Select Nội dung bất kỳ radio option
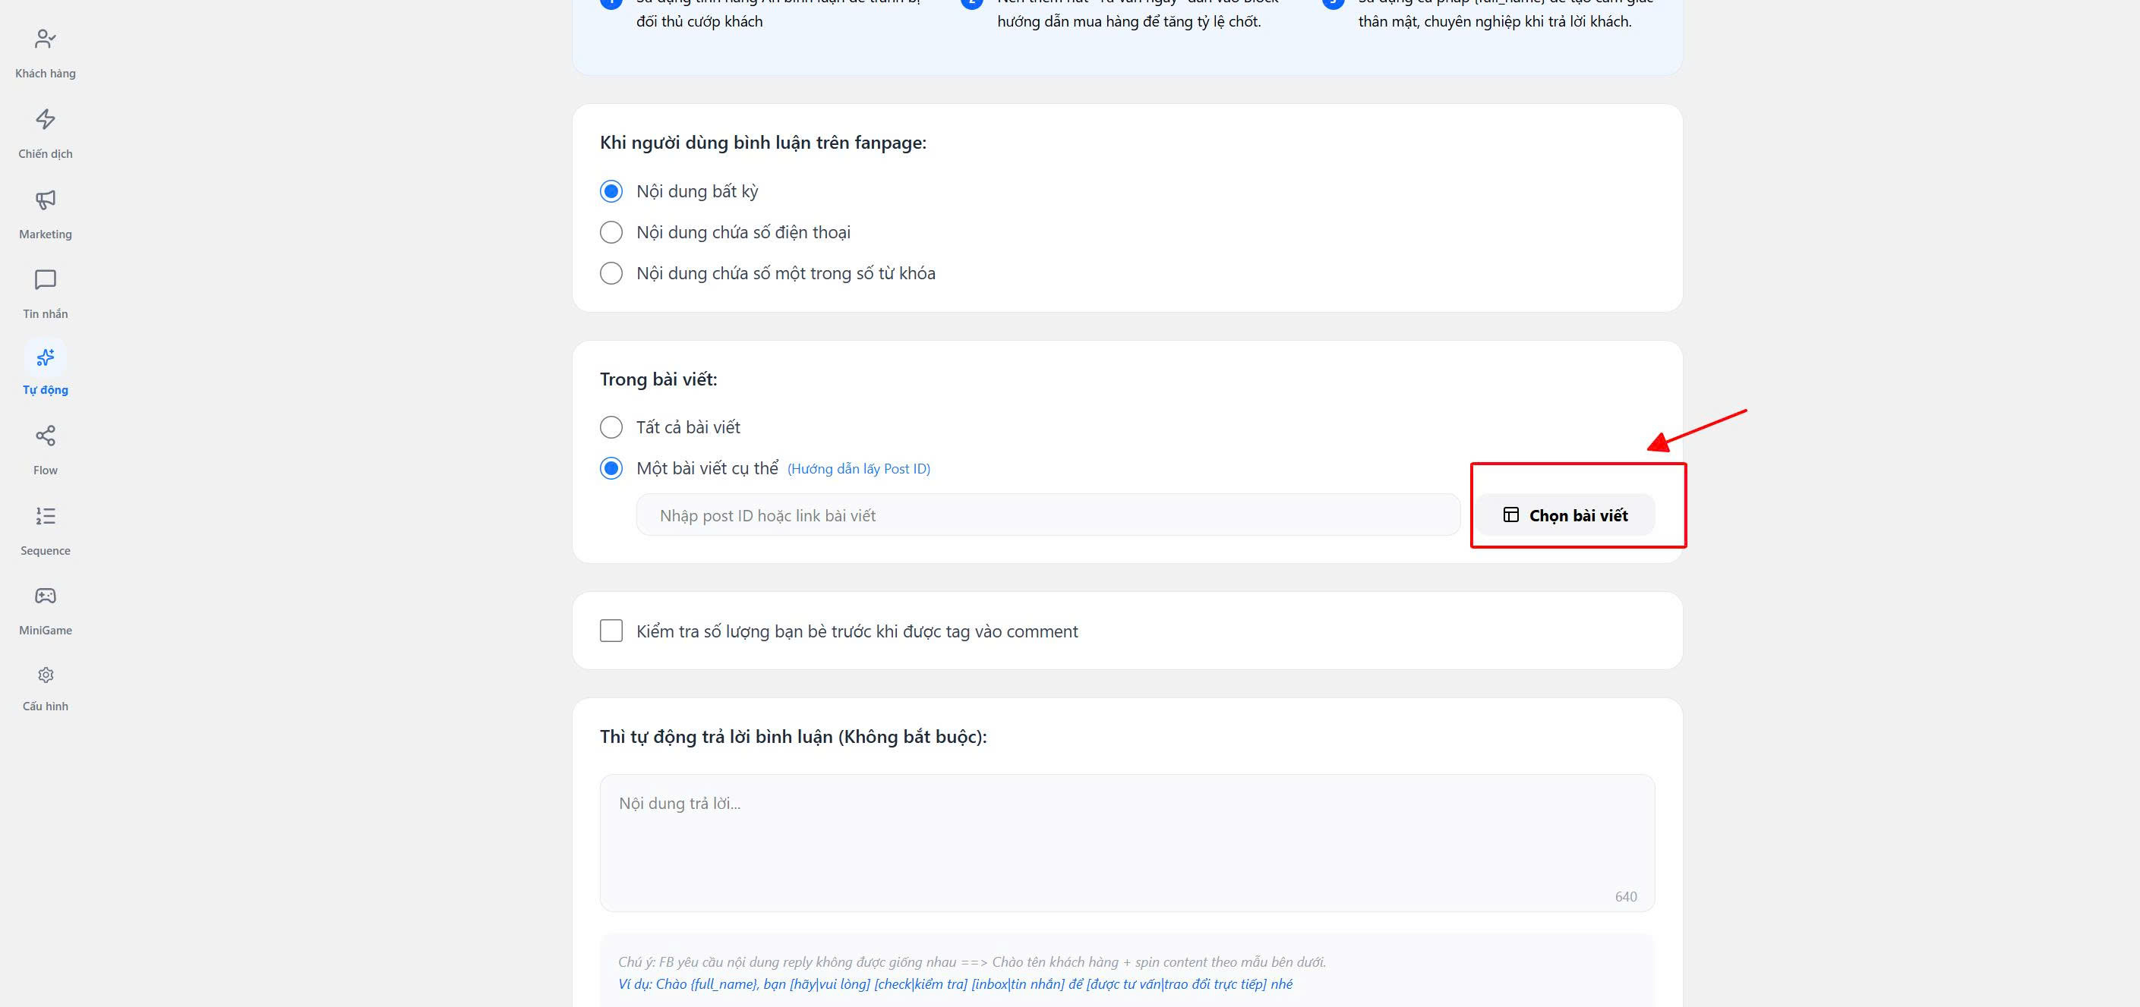Image resolution: width=2140 pixels, height=1007 pixels. [x=611, y=192]
